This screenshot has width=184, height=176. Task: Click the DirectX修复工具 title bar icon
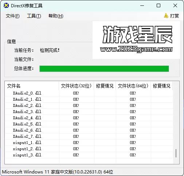point(6,5)
